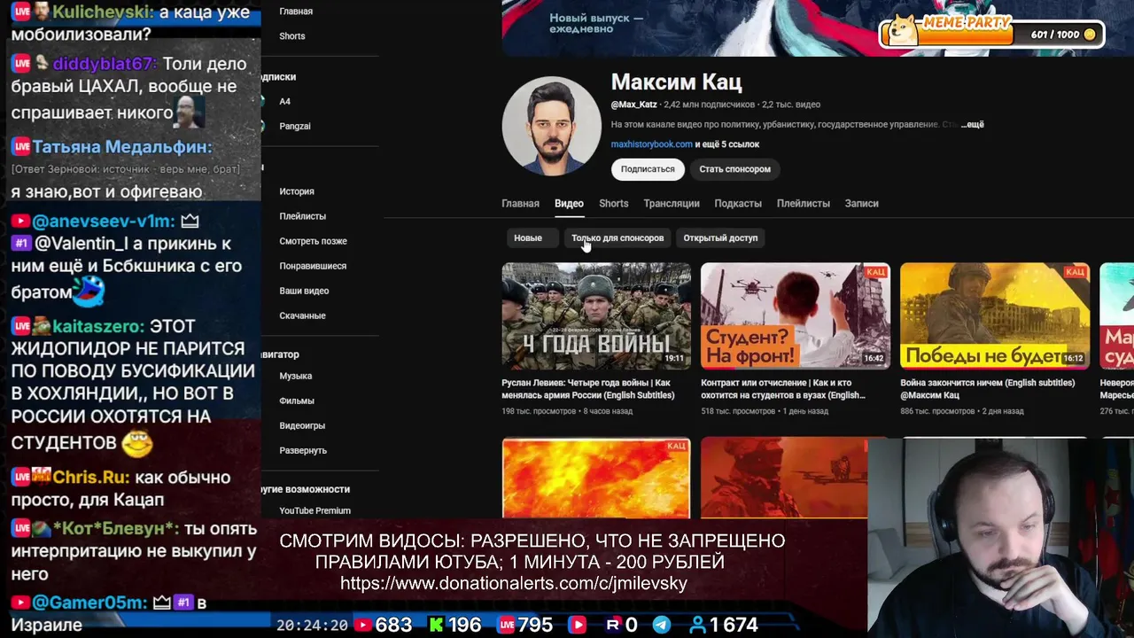Switch to the Записи tab
The image size is (1134, 638).
pyautogui.click(x=861, y=204)
